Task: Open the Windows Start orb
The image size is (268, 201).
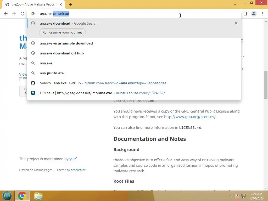Action: pyautogui.click(x=7, y=196)
